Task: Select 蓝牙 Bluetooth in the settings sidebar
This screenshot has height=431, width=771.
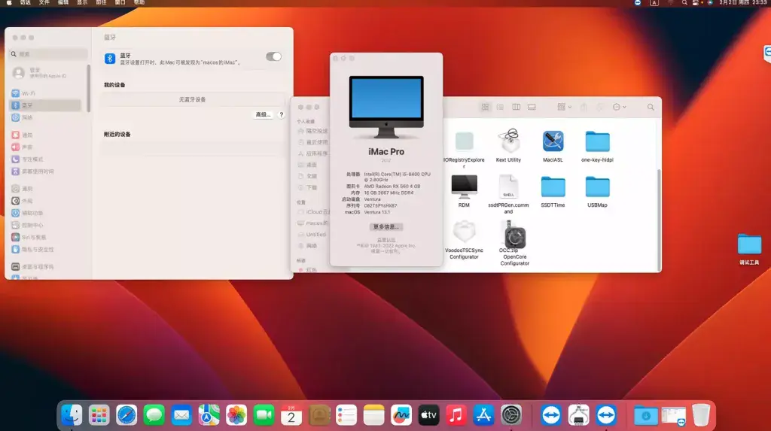Action: 45,105
